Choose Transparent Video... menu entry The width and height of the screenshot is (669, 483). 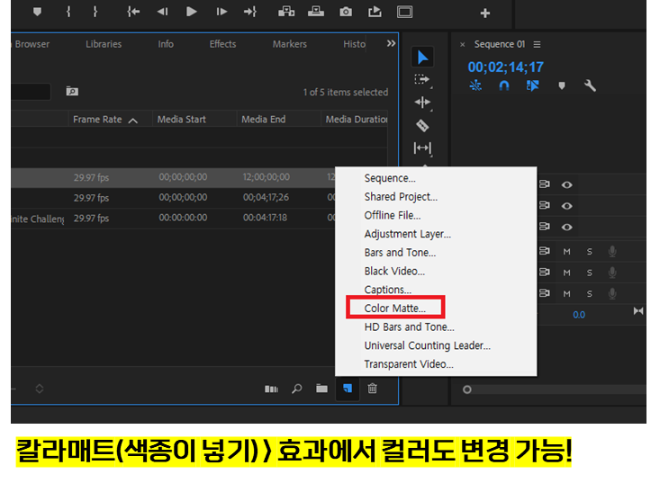click(x=409, y=364)
